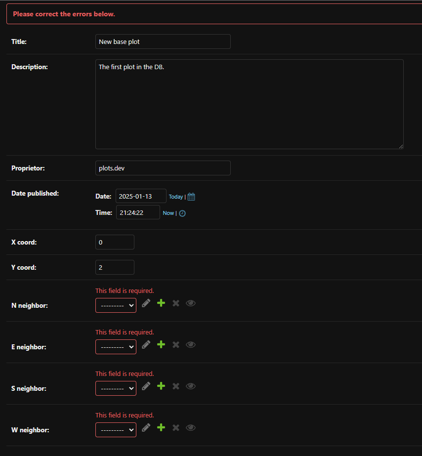Focus the X coord number field
The width and height of the screenshot is (422, 456).
[x=115, y=242]
